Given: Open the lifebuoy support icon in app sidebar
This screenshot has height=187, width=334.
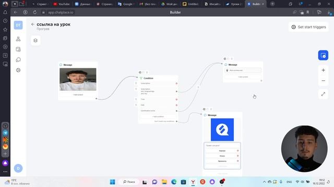Looking at the screenshot, I should (18, 70).
